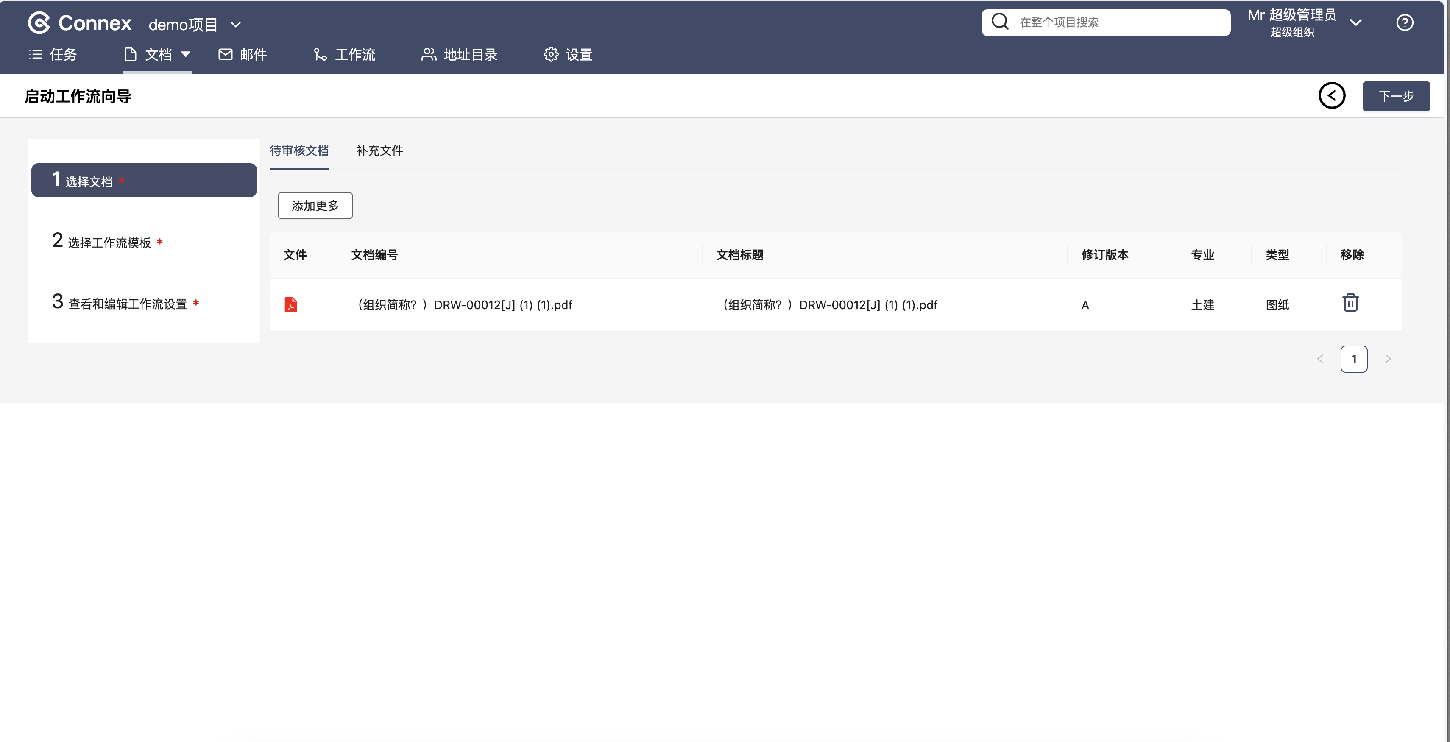Open the red PDF file icon
The image size is (1450, 742).
click(x=290, y=304)
